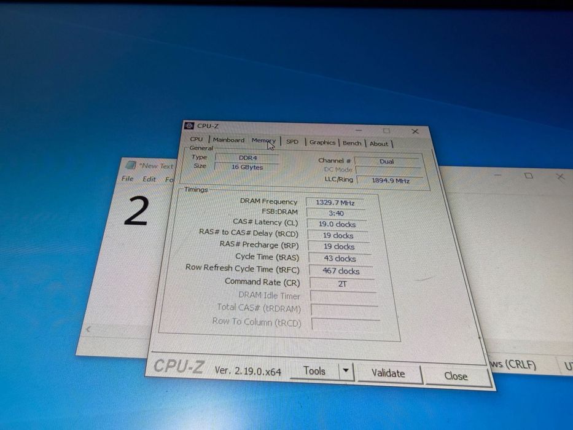Click the Notepad icon in title bar
Image resolution: width=573 pixels, height=430 pixels.
tap(131, 165)
